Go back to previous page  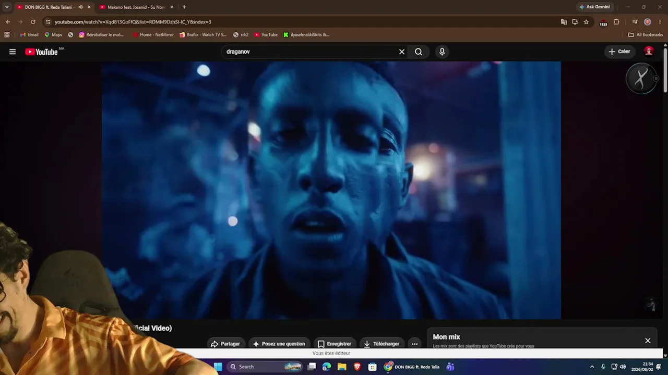(8, 22)
